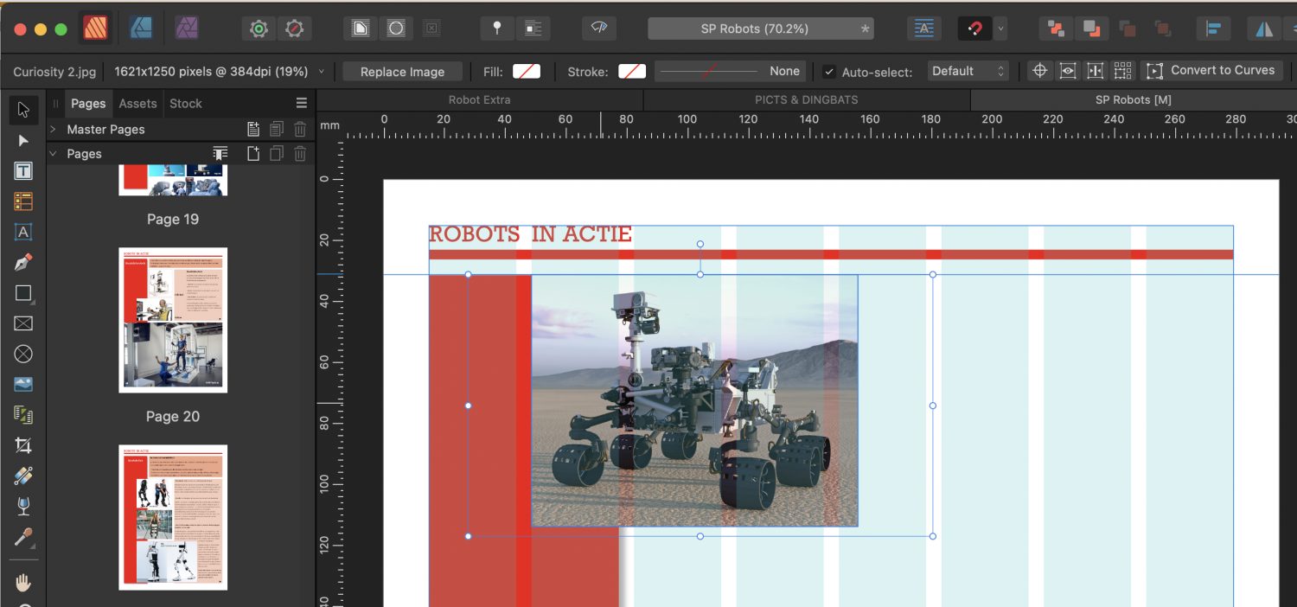Switch to the Photo Persona icon
The width and height of the screenshot is (1297, 607).
(x=186, y=29)
